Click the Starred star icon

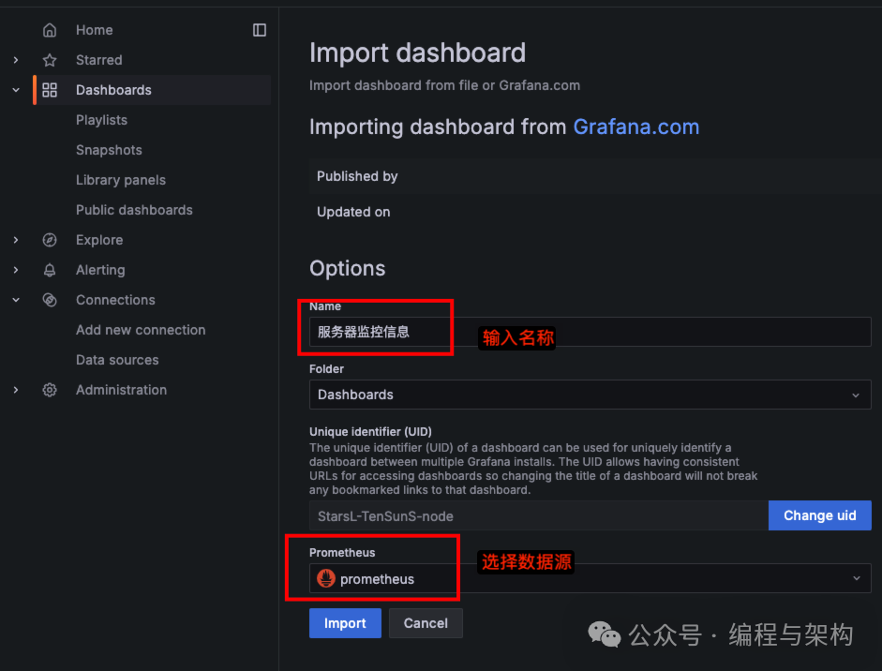tap(50, 60)
